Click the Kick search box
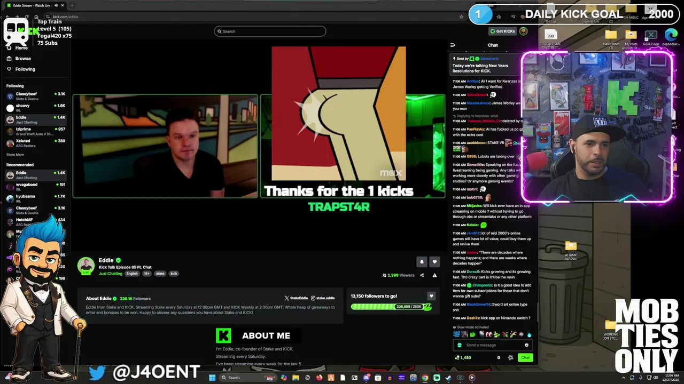The image size is (684, 384). coord(270,31)
